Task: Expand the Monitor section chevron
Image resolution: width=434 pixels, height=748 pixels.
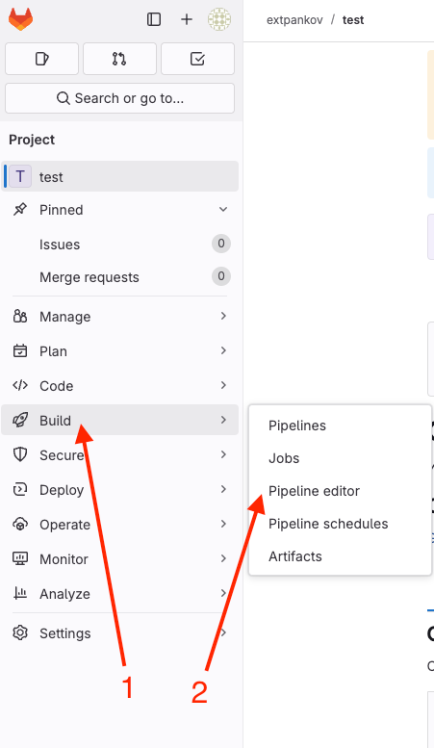Action: point(223,558)
